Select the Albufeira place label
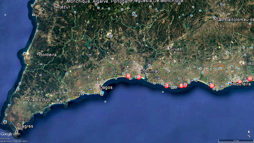The height and width of the screenshot is (143, 254). (x=241, y=84)
